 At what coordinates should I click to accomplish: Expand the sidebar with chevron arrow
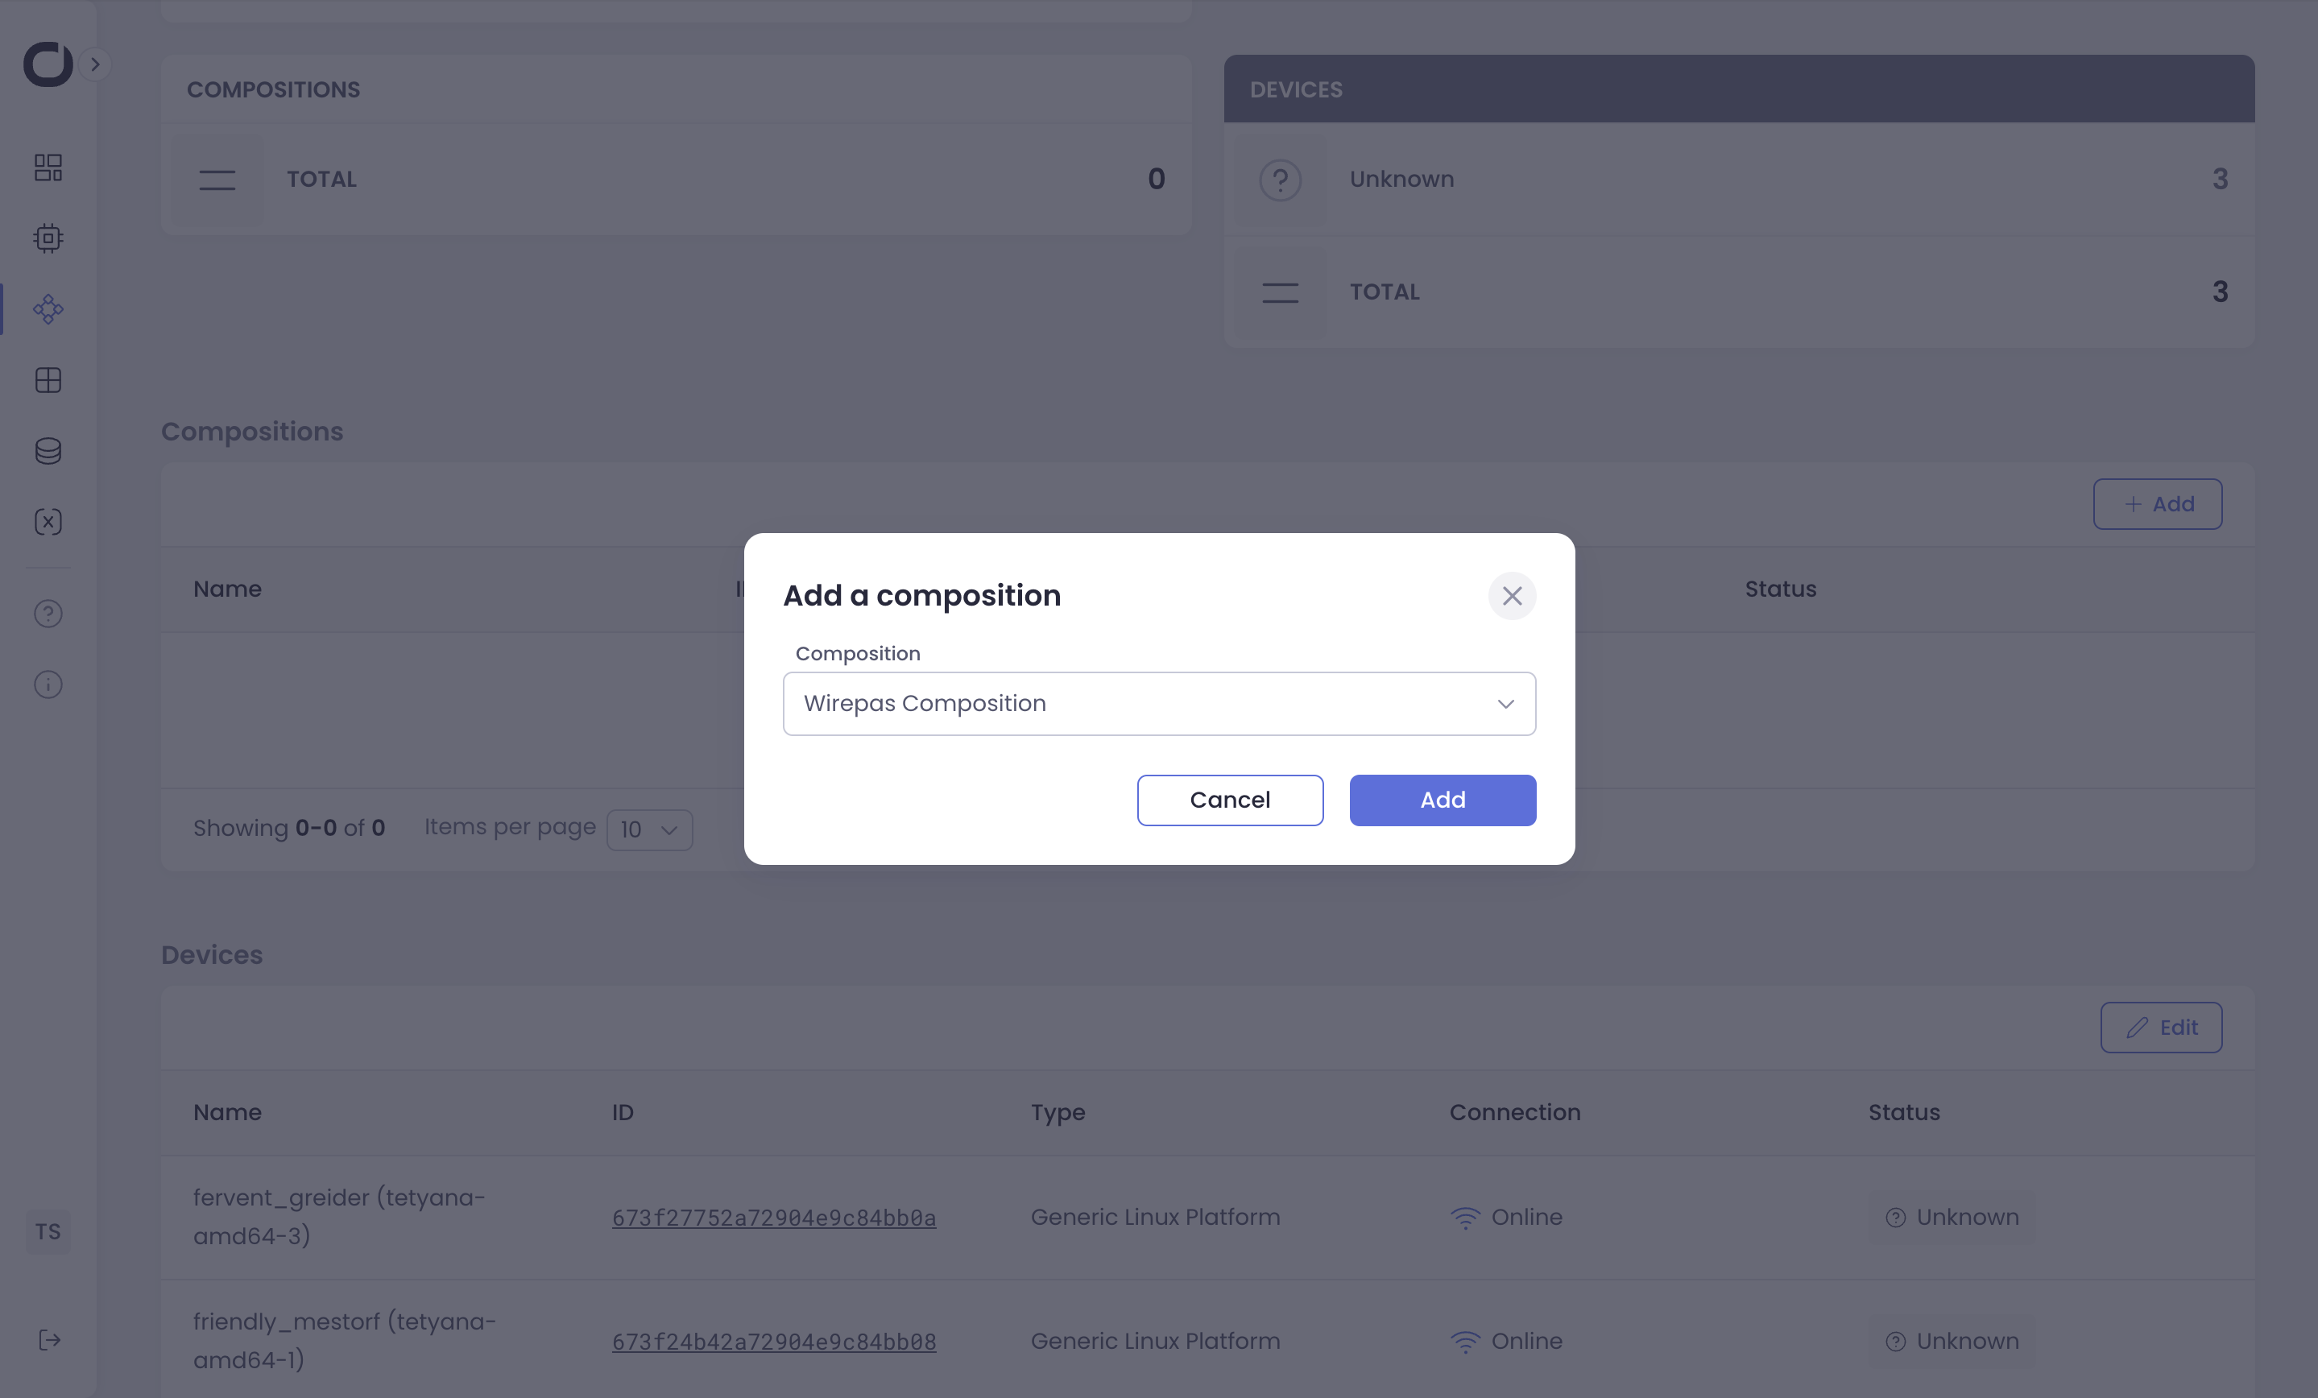[x=95, y=64]
